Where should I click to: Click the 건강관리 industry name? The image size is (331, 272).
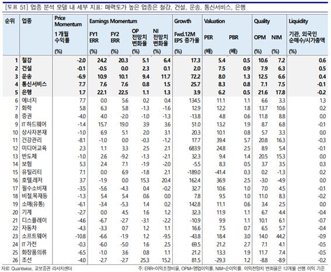(x=32, y=140)
